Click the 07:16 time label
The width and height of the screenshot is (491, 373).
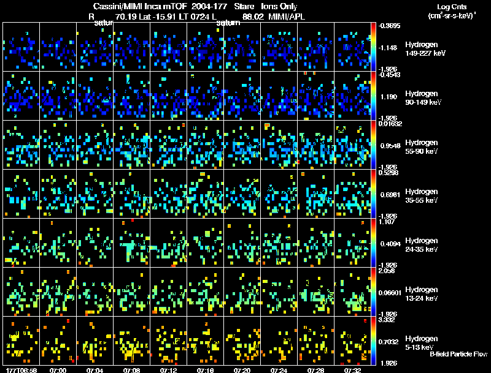205,370
